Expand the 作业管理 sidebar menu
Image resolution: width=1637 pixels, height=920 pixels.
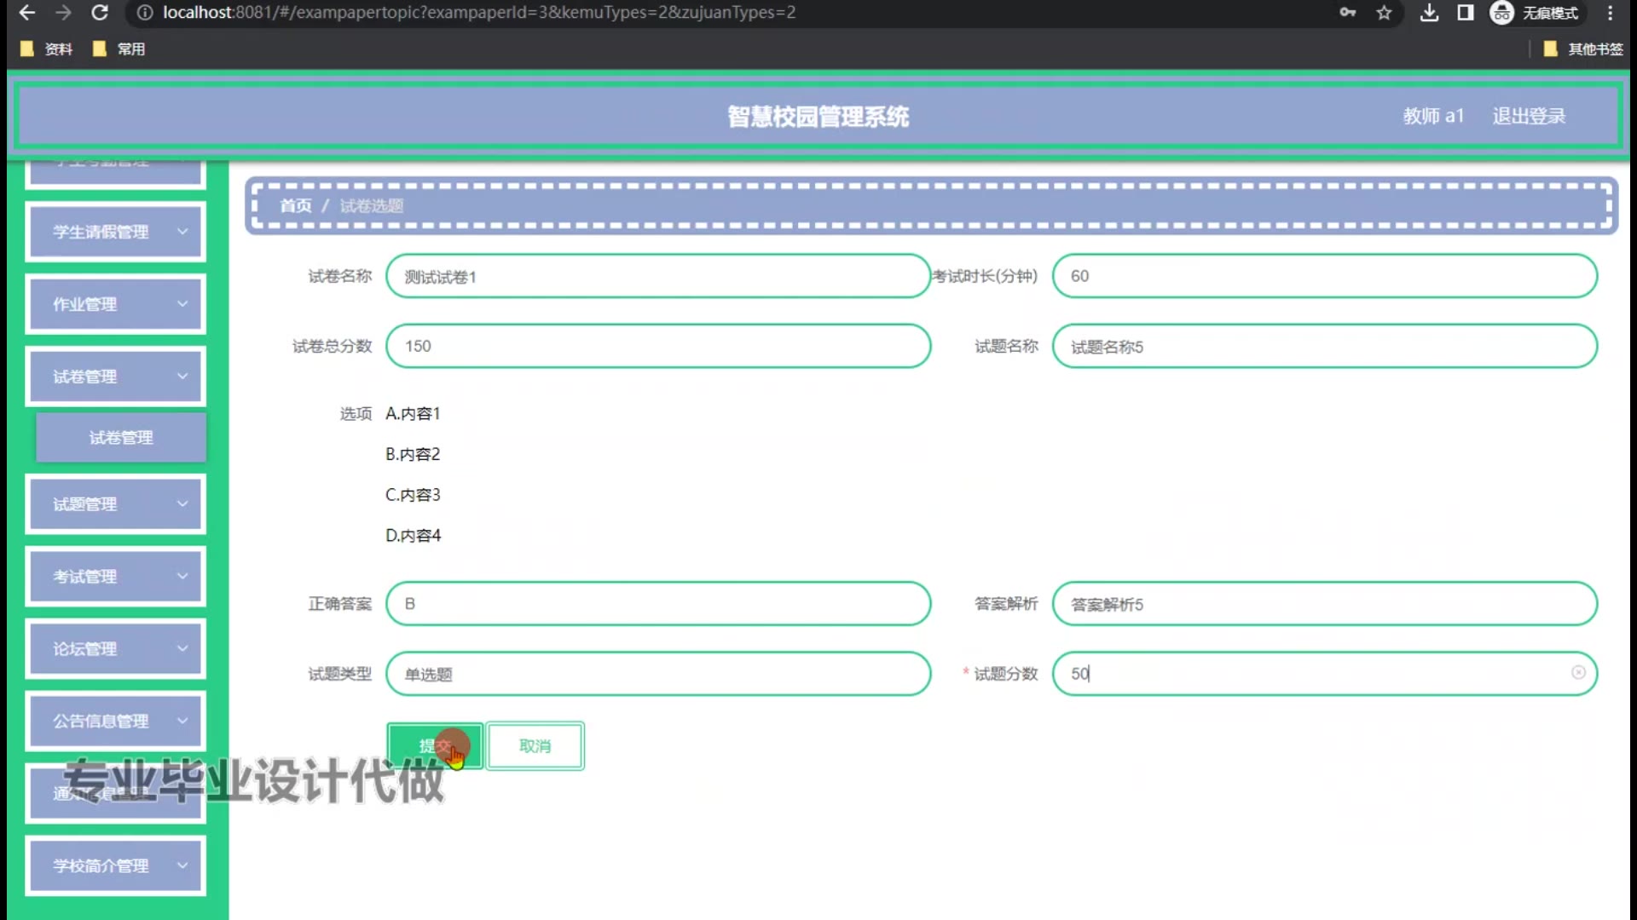click(116, 304)
